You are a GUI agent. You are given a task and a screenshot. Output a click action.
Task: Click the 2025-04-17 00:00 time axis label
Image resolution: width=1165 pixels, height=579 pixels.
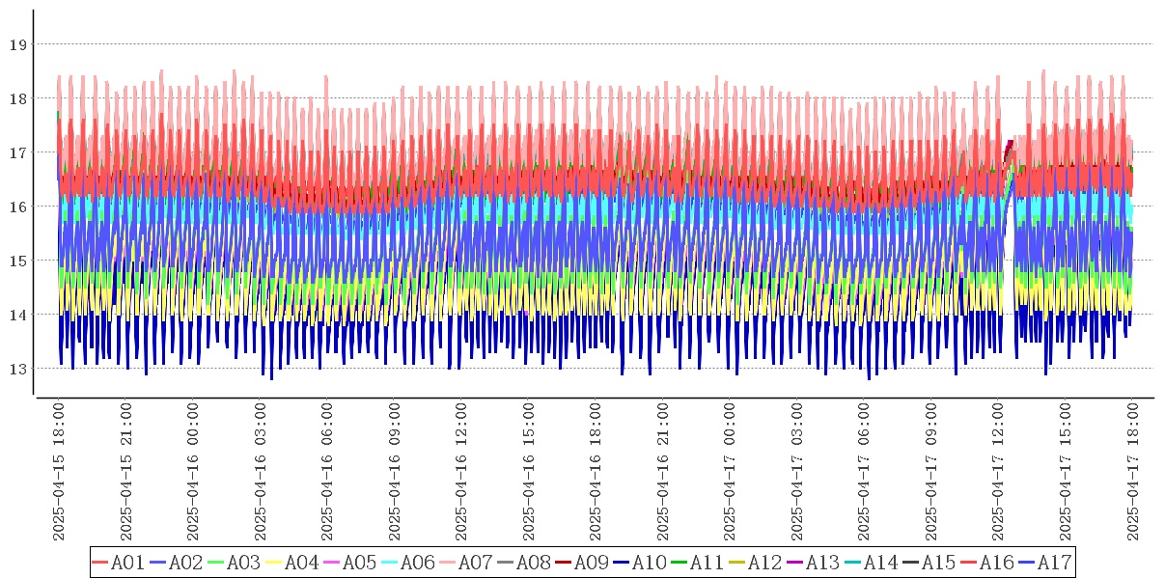(x=731, y=472)
